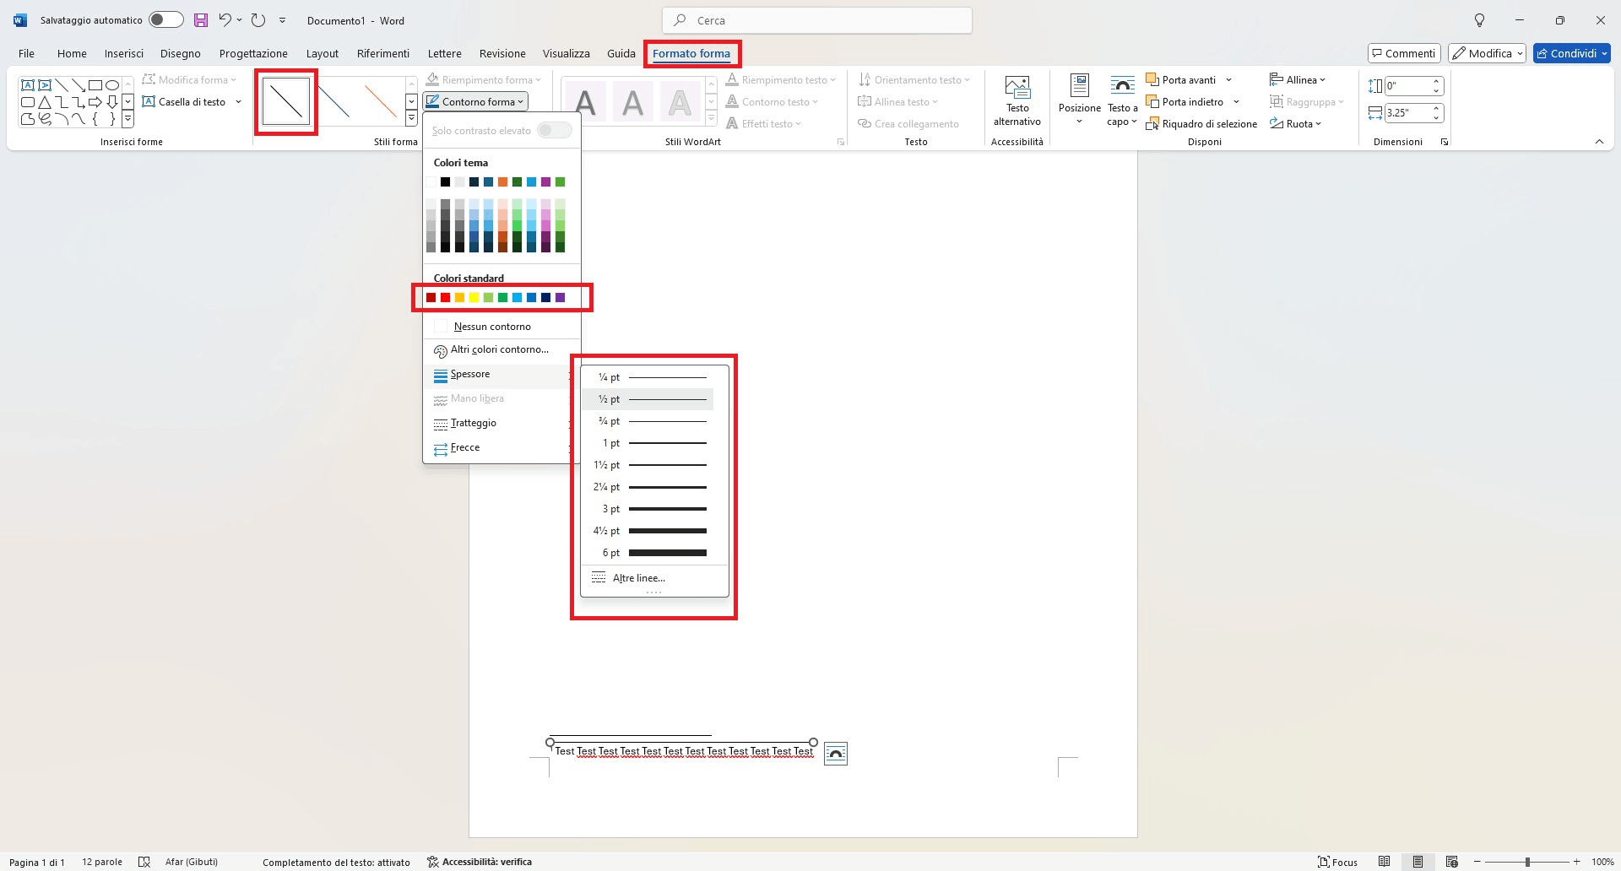Redo the last action
The height and width of the screenshot is (871, 1621).
(x=258, y=20)
